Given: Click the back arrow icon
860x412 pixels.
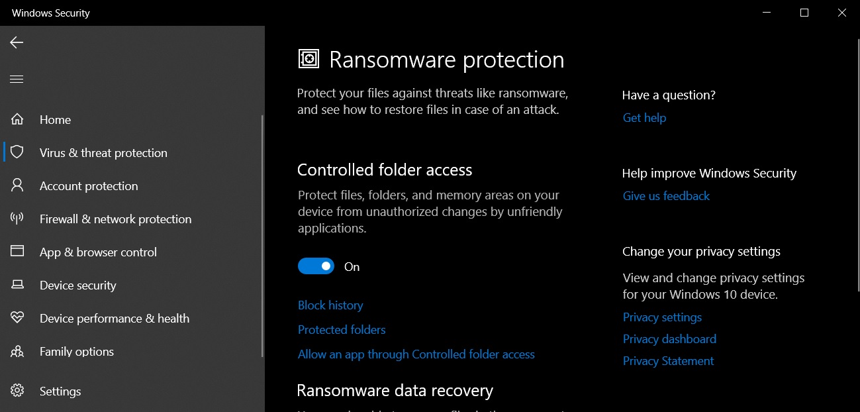Looking at the screenshot, I should pyautogui.click(x=17, y=42).
